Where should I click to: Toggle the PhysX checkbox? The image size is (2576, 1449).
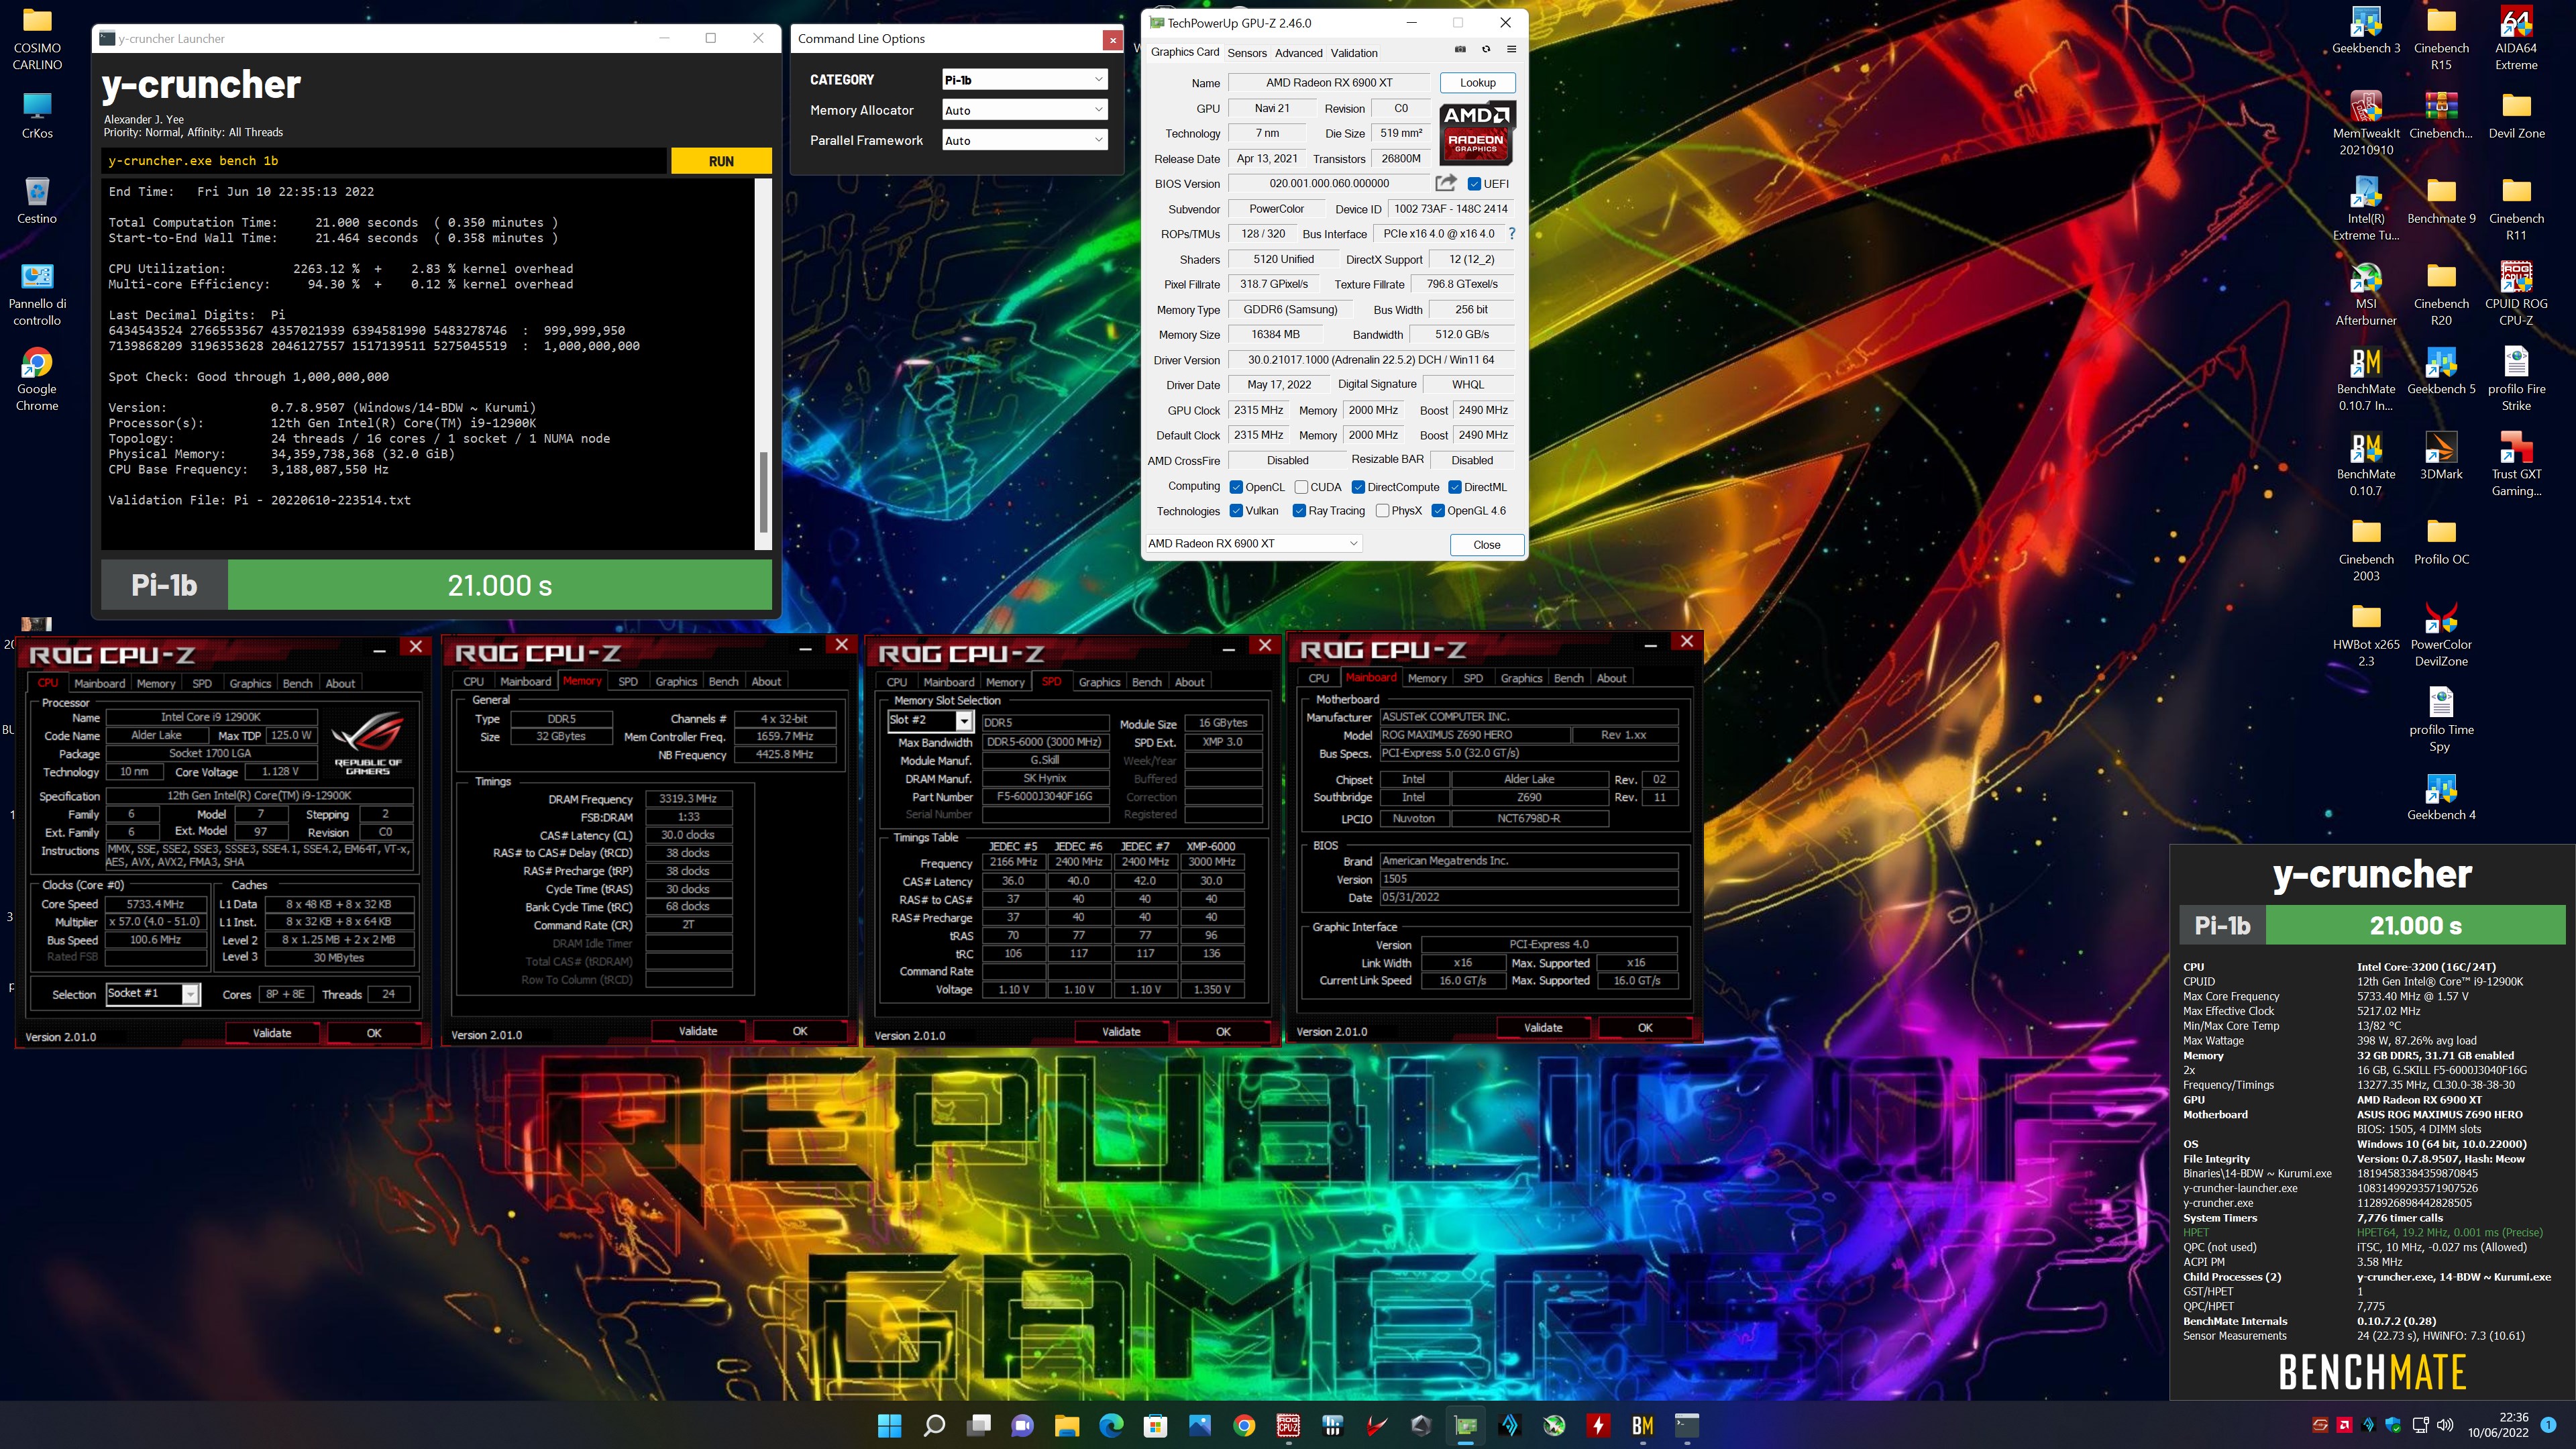pos(1382,511)
